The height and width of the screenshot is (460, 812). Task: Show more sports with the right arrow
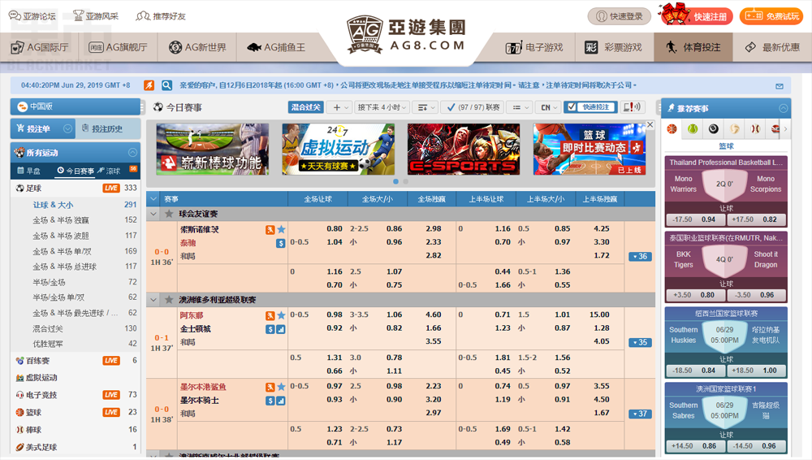tap(785, 129)
